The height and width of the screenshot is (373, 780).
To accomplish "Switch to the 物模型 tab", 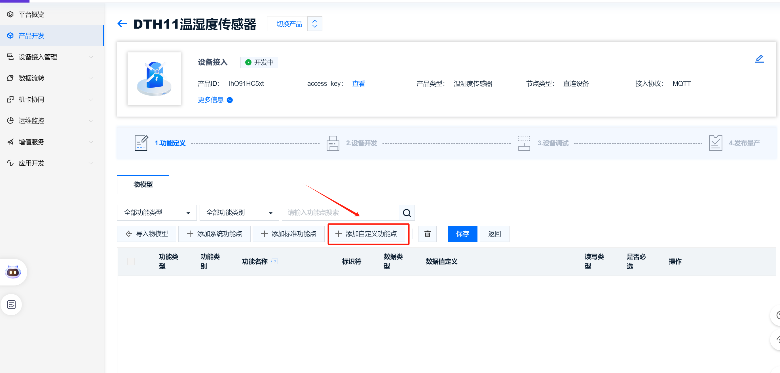I will pos(143,184).
